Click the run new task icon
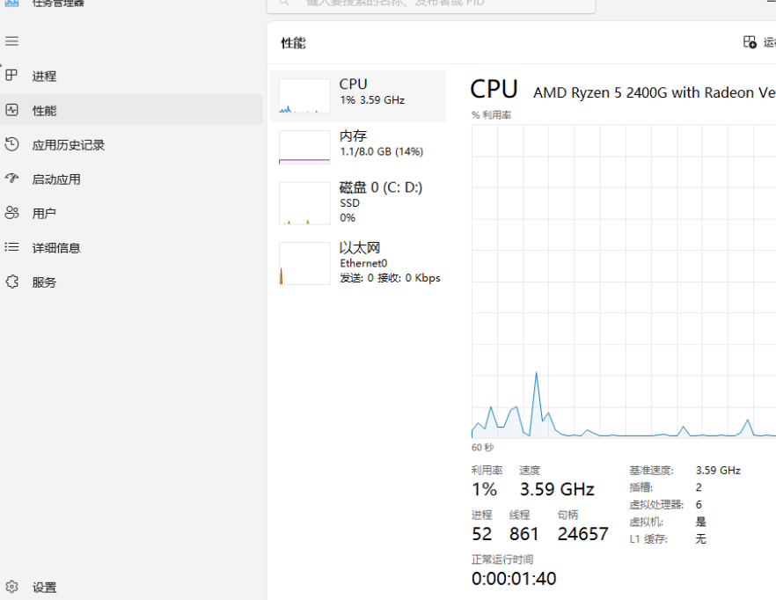Viewport: 776px width, 600px height. [x=750, y=42]
